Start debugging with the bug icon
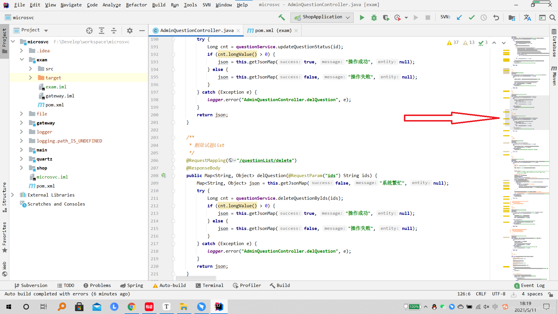This screenshot has width=558, height=314. pos(374,18)
